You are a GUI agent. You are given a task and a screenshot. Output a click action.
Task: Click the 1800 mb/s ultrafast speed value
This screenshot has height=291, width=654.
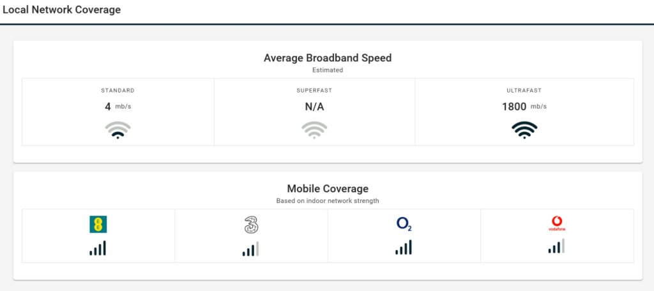[524, 107]
